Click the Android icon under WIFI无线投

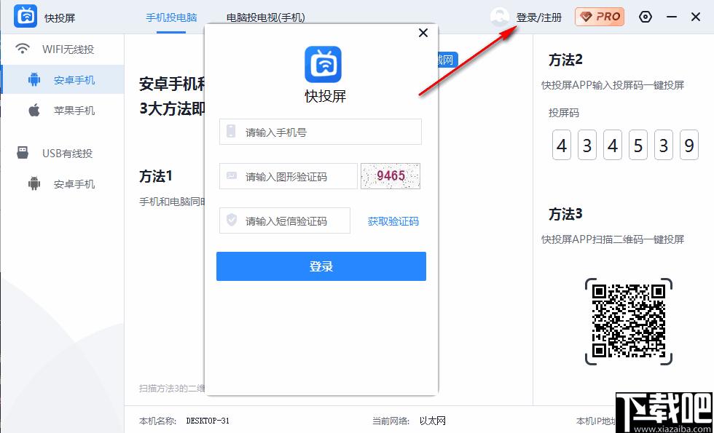(x=34, y=80)
